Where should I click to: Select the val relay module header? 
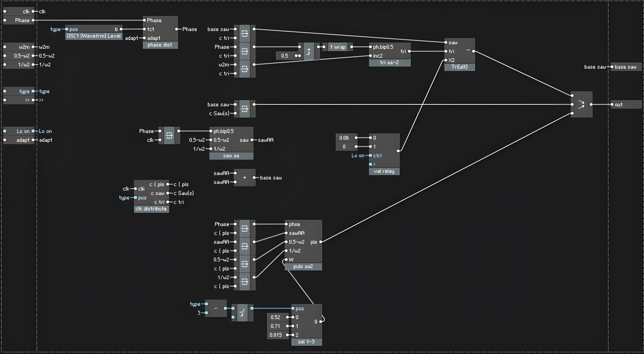[384, 171]
